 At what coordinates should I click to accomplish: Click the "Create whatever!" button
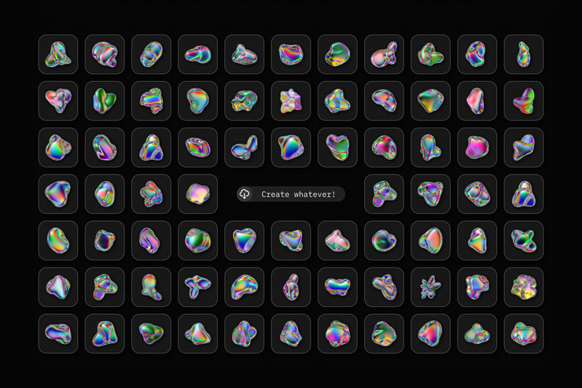[291, 194]
